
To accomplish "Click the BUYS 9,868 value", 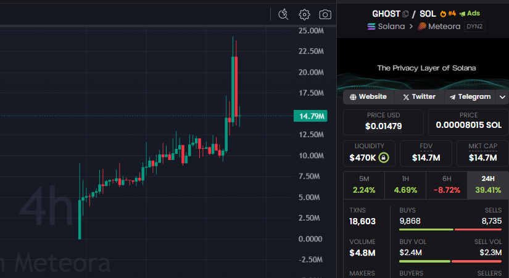I will [410, 221].
